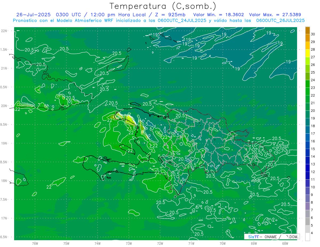Click the '68W' longitude axis label
Screen dimensions: 320x247
coord(285,243)
